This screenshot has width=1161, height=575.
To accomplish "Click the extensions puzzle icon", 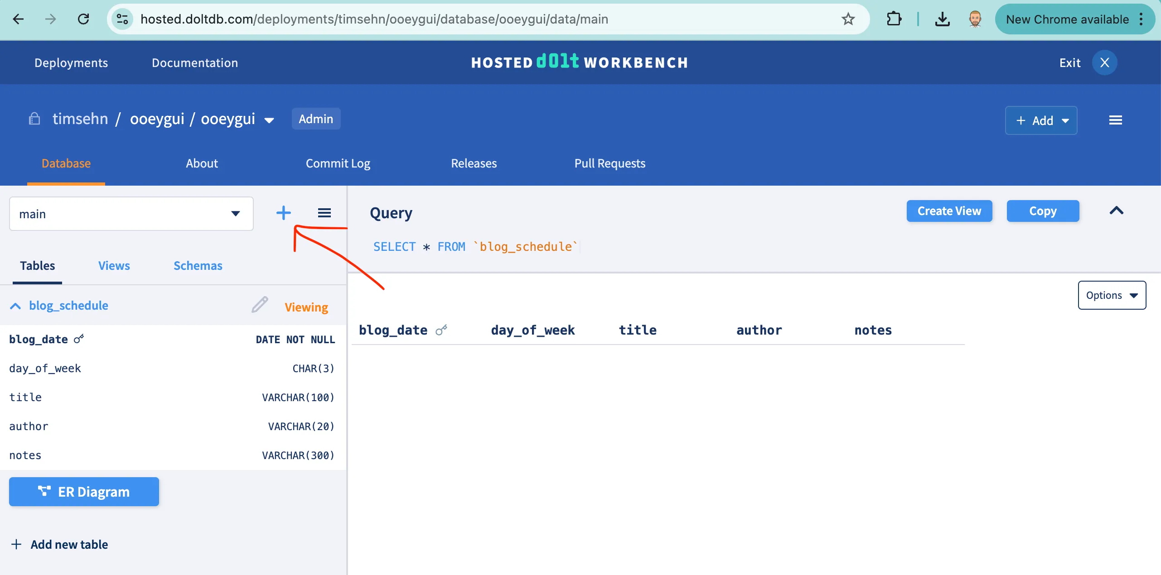I will [894, 19].
